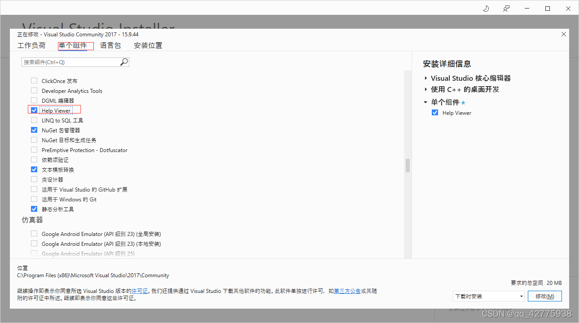Toggle dark mode moon icon
Image resolution: width=579 pixels, height=323 pixels.
coord(486,9)
